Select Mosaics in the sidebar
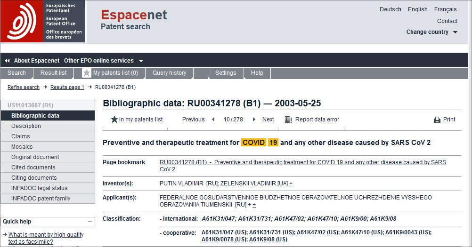 point(48,147)
